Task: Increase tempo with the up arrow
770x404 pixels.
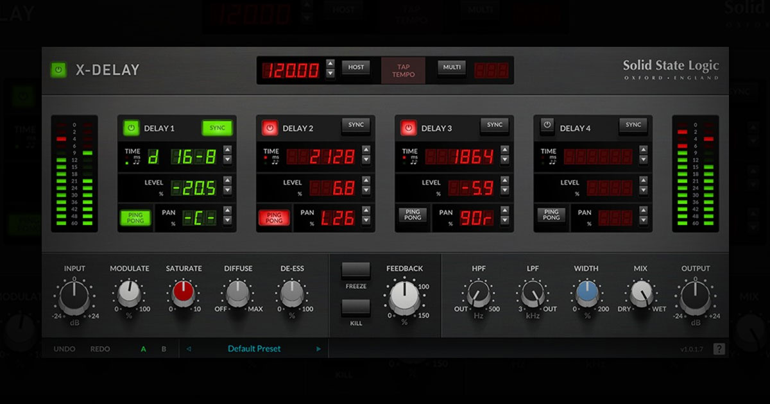Action: (330, 63)
